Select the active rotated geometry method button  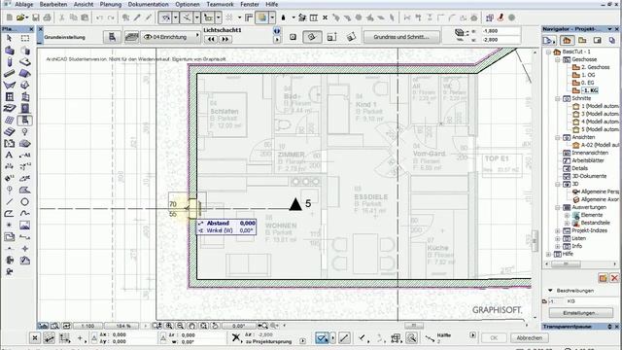pyautogui.click(x=312, y=37)
